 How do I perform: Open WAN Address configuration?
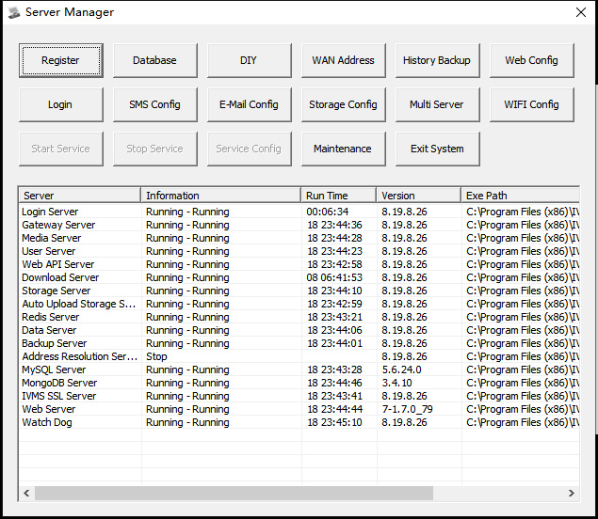tap(344, 60)
